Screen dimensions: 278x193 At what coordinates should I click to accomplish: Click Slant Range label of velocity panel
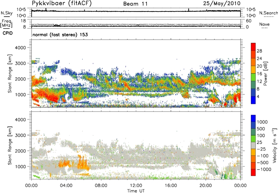coord(10,146)
